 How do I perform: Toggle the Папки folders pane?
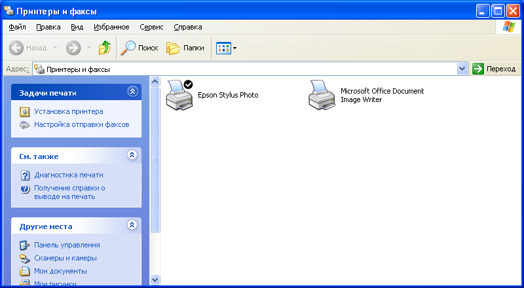(185, 48)
